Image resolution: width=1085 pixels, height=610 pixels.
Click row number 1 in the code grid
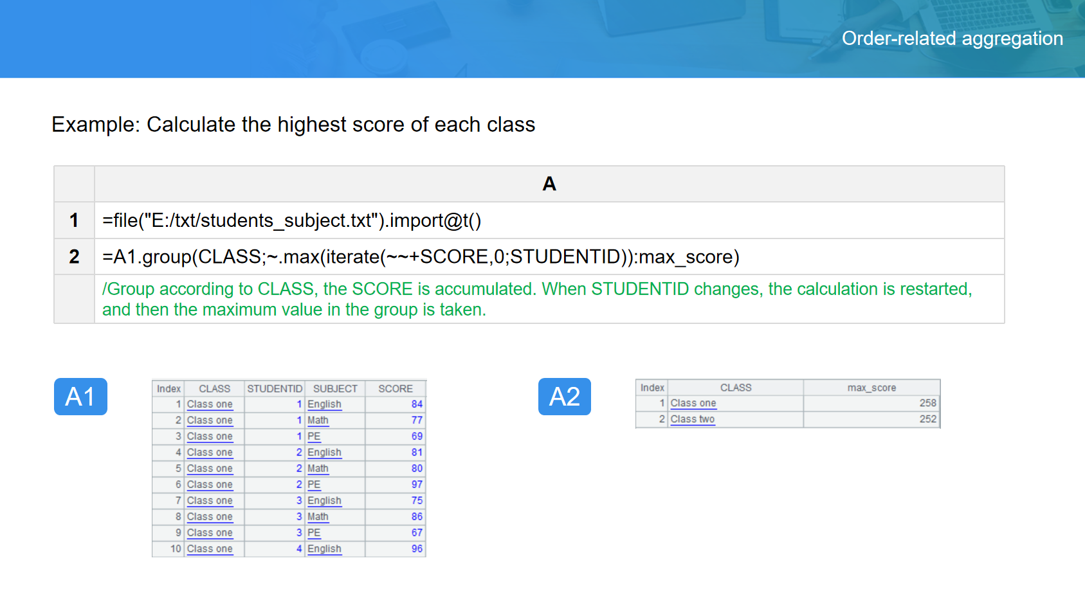[x=74, y=220]
